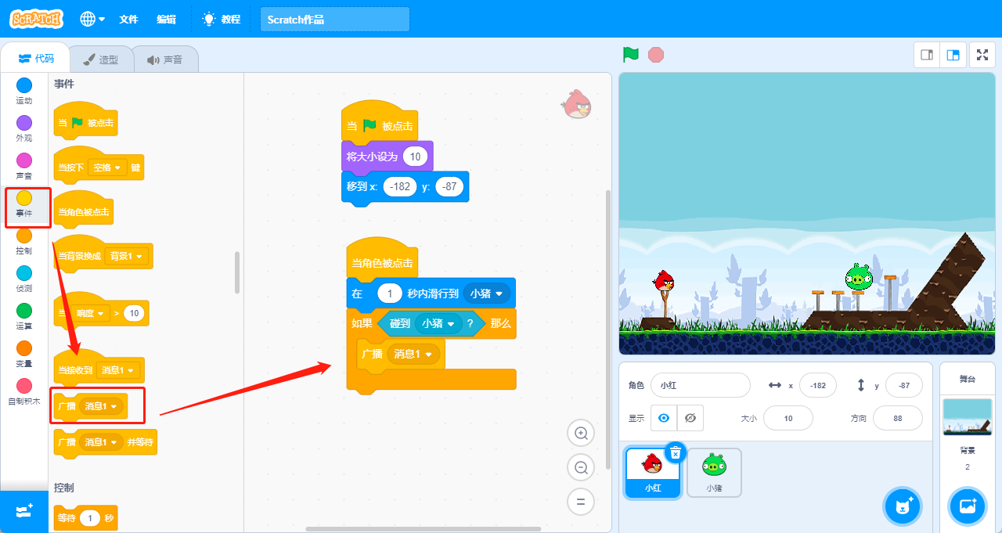Switch to large stage layout

953,55
